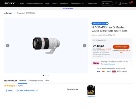Go to next product image
This screenshot has width=136, height=109.
pos(84,46)
